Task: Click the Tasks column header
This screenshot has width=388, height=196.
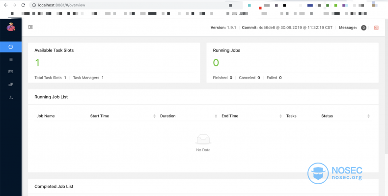Action: [291, 116]
